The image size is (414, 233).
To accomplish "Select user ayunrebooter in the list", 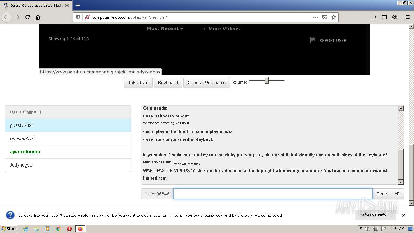I will (68, 152).
